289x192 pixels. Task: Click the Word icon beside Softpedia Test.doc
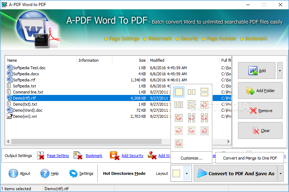(10, 67)
